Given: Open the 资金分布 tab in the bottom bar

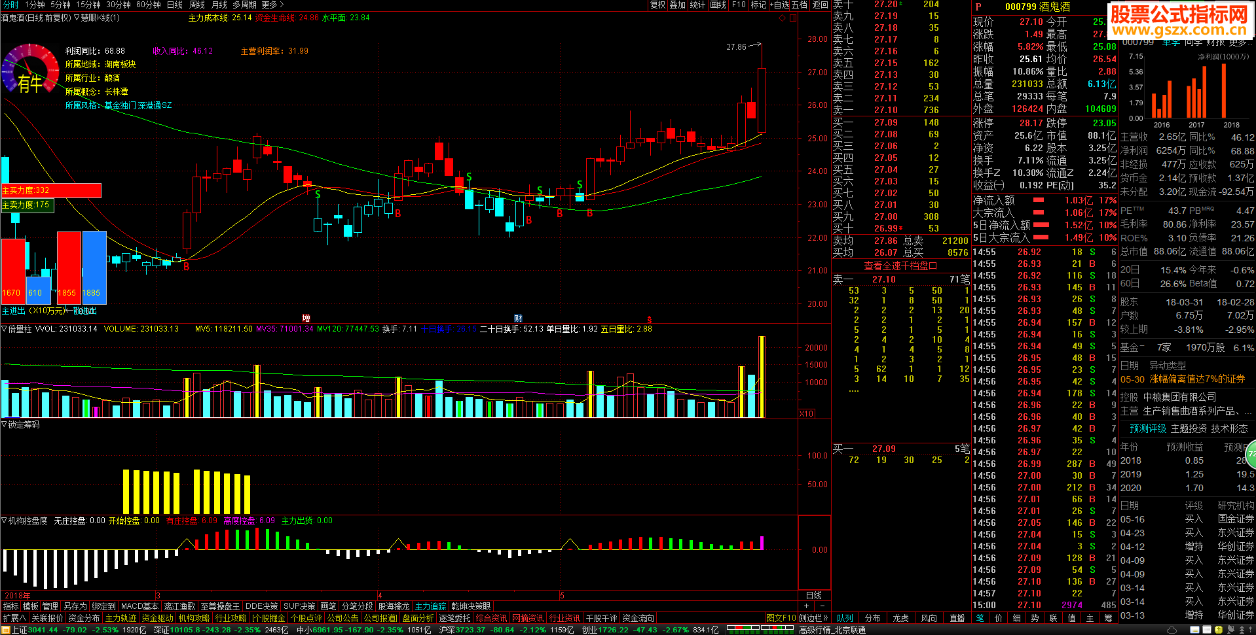Looking at the screenshot, I should tap(84, 618).
